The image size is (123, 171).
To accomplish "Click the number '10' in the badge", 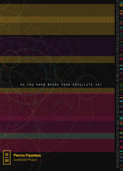I will (7, 154).
